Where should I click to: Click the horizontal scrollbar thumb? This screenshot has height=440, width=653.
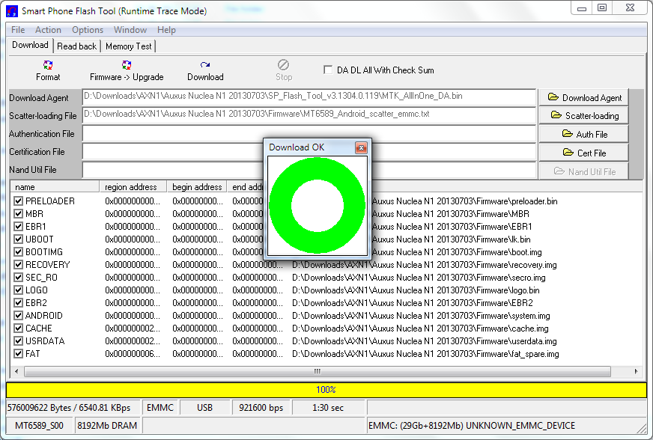[x=318, y=371]
